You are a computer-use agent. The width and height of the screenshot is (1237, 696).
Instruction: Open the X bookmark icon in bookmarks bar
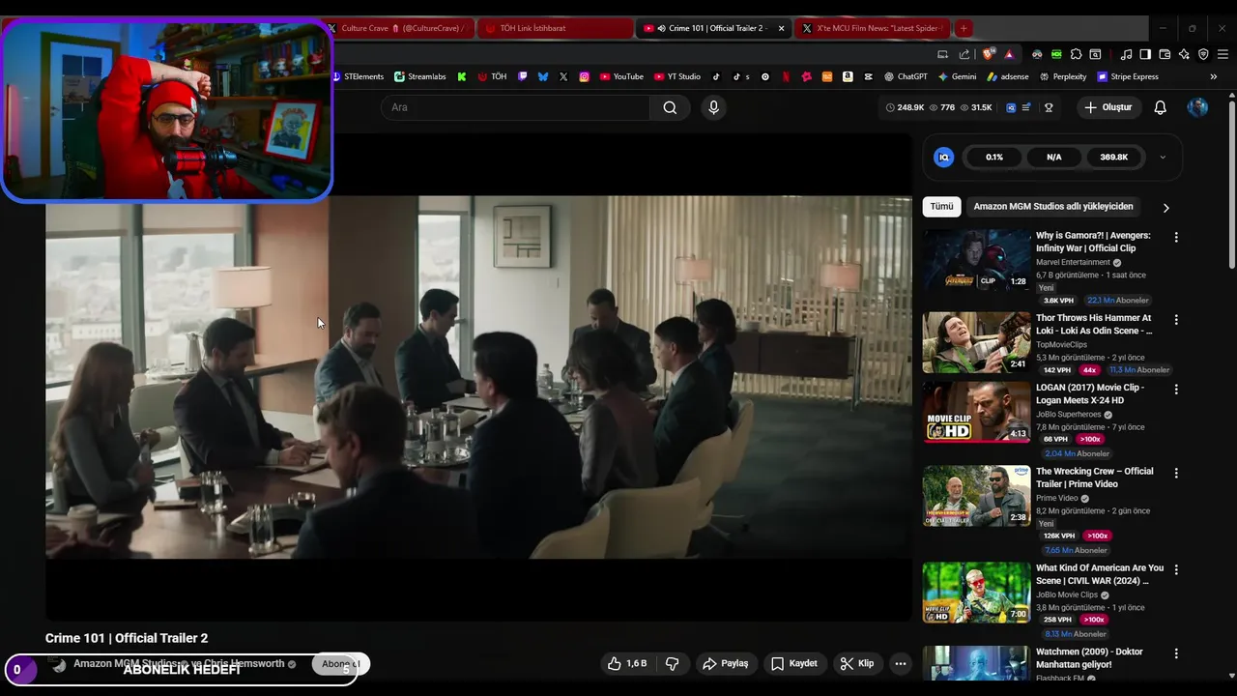(563, 76)
